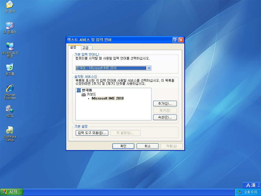Select the 설정 tab
The image size is (261, 196).
(x=74, y=47)
